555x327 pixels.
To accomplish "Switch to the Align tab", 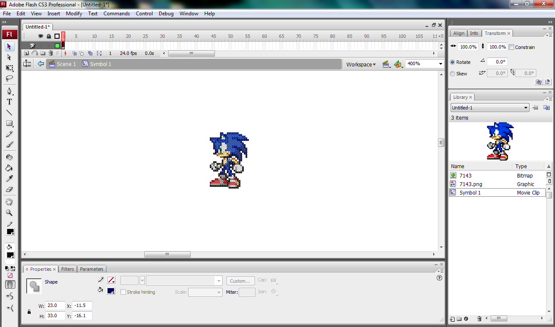I will pos(459,33).
